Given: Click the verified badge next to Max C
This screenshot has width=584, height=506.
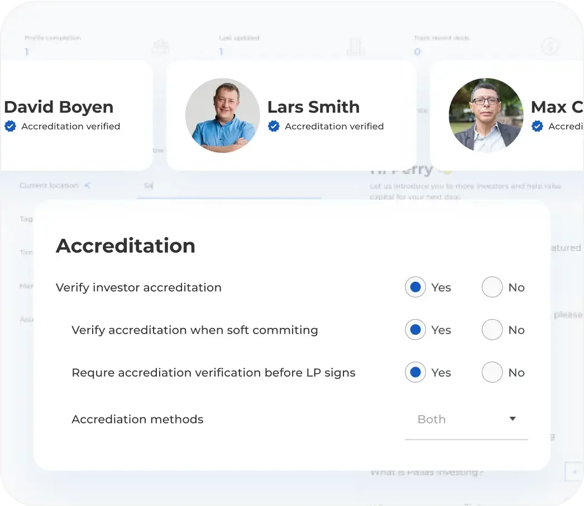Looking at the screenshot, I should click(x=537, y=126).
